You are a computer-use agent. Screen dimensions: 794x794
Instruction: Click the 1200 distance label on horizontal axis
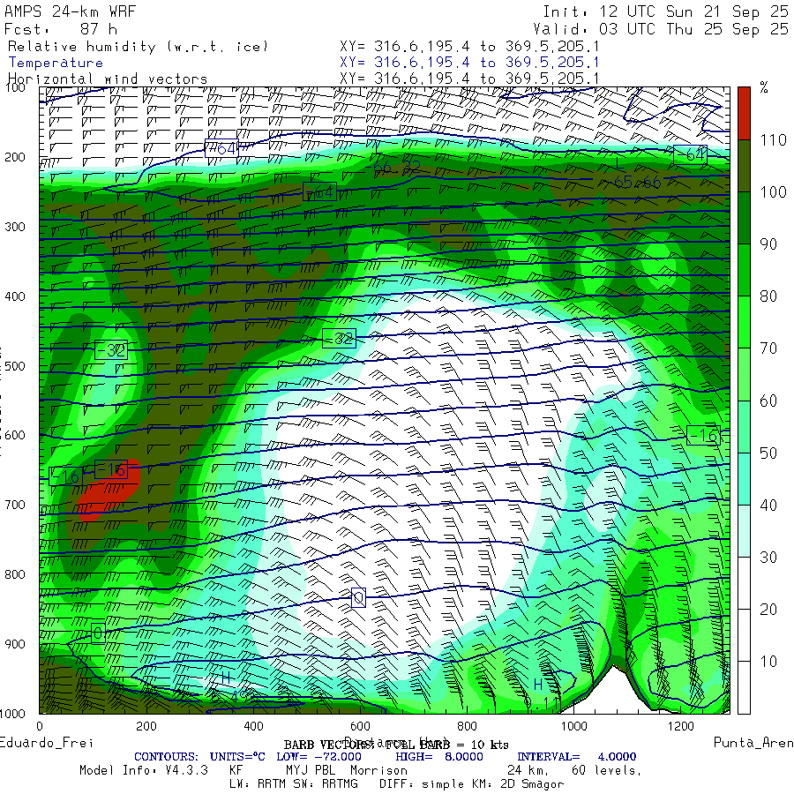[x=680, y=726]
